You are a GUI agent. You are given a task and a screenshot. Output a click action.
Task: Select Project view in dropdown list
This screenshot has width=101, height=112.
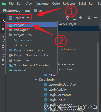[x=31, y=25]
